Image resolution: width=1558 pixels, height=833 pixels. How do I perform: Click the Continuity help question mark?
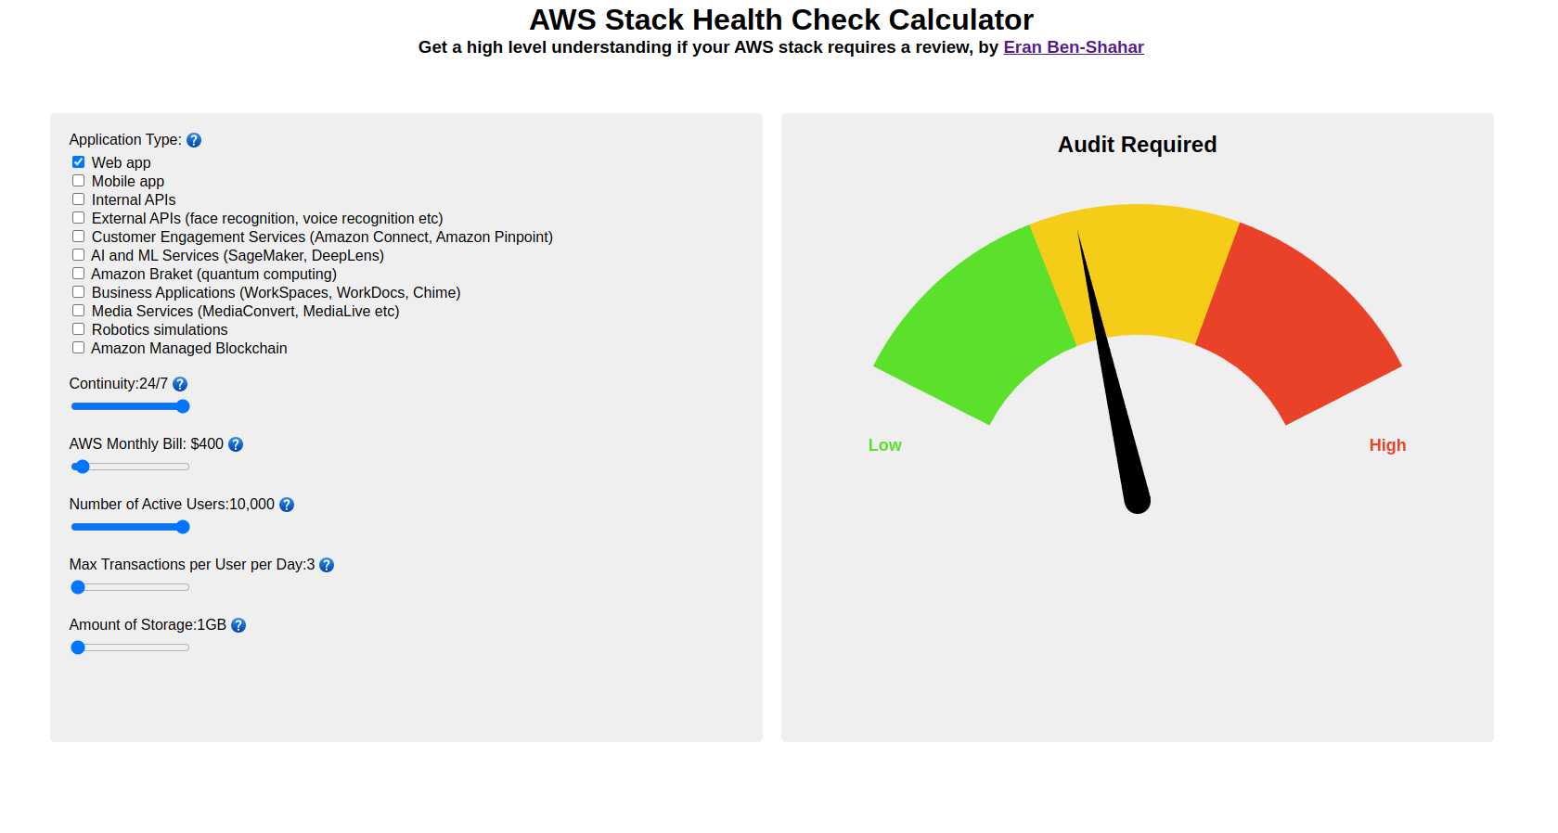click(x=179, y=383)
